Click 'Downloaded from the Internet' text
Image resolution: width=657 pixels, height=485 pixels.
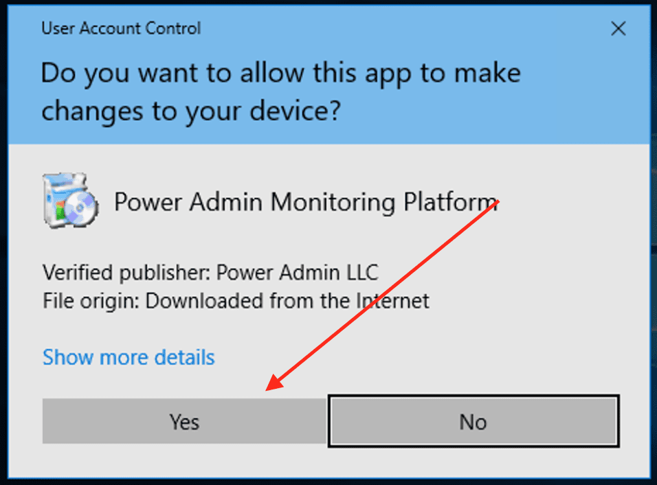tap(287, 301)
